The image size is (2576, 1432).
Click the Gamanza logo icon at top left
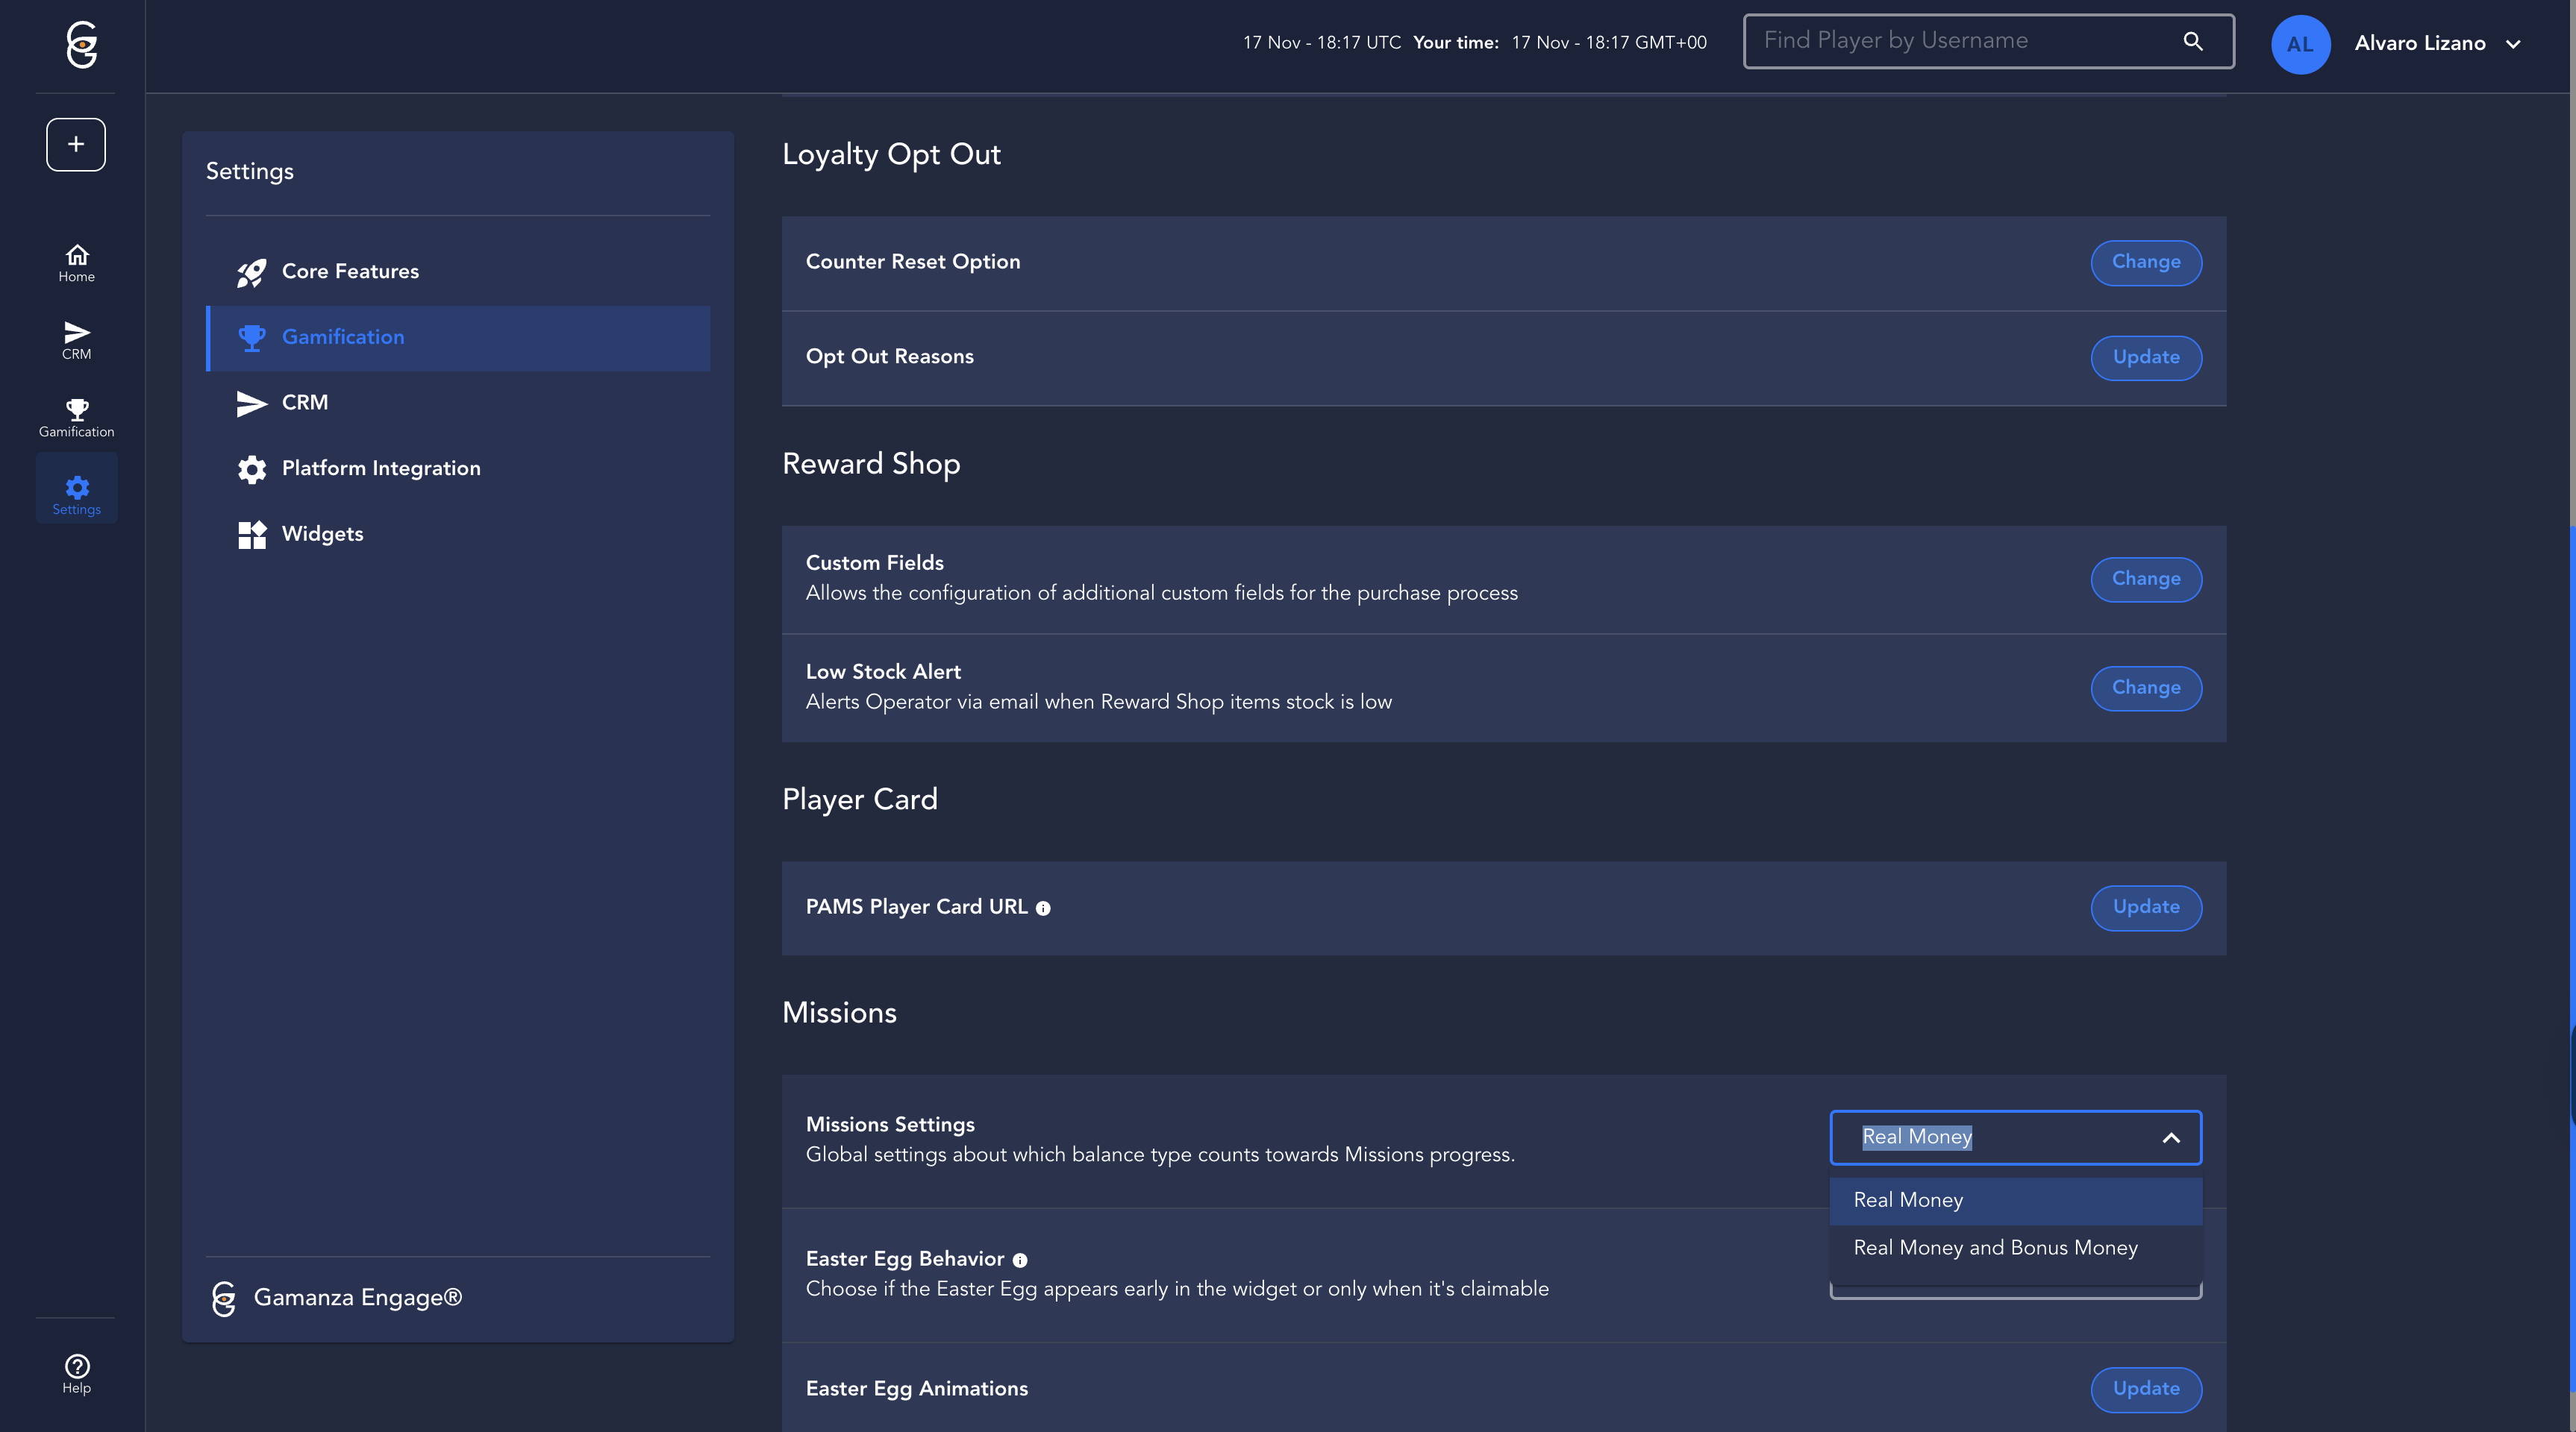81,44
